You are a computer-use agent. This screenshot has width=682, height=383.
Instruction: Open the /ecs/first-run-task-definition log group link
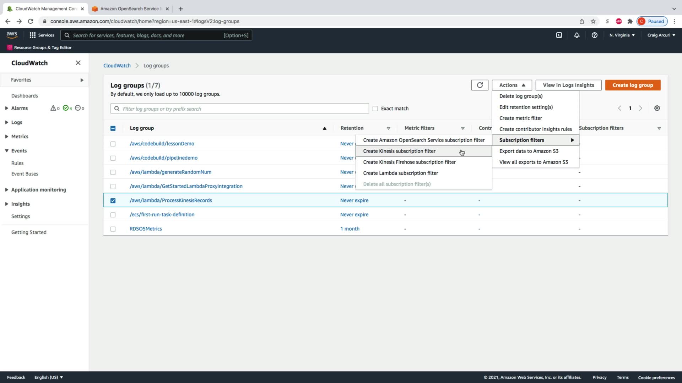pos(162,215)
